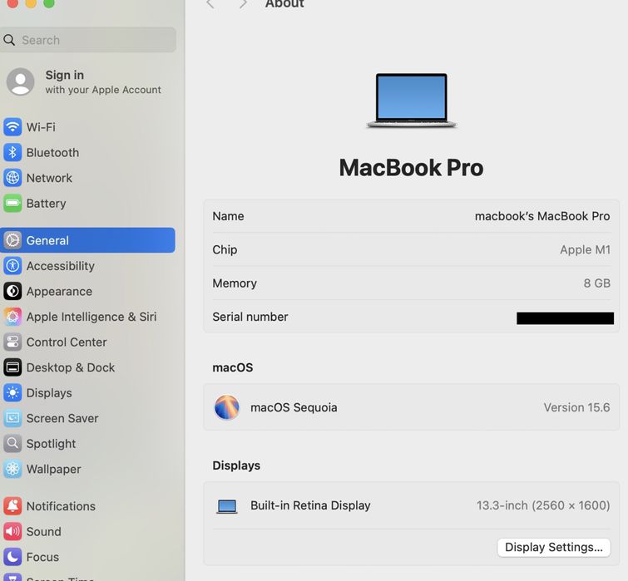The height and width of the screenshot is (581, 628).
Task: Open the Accessibility icon
Action: [12, 266]
